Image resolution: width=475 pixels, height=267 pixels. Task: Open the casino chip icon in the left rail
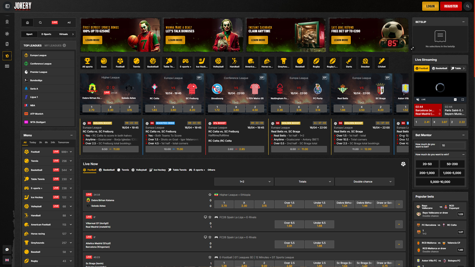(7, 34)
